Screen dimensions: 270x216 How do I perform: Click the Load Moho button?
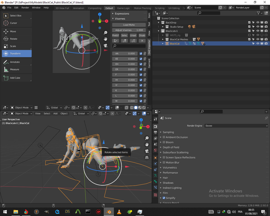(129, 25)
